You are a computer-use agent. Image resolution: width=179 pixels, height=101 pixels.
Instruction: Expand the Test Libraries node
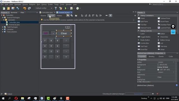[x=3, y=32]
